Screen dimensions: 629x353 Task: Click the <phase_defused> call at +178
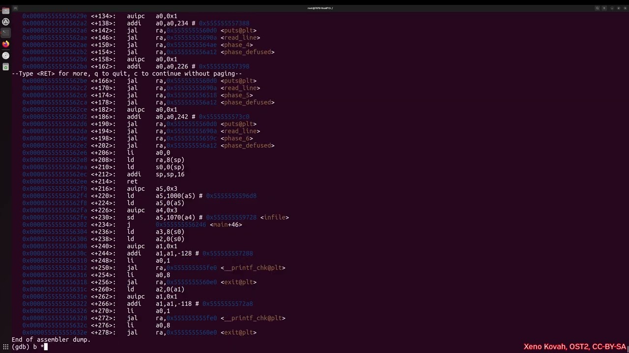click(x=248, y=102)
